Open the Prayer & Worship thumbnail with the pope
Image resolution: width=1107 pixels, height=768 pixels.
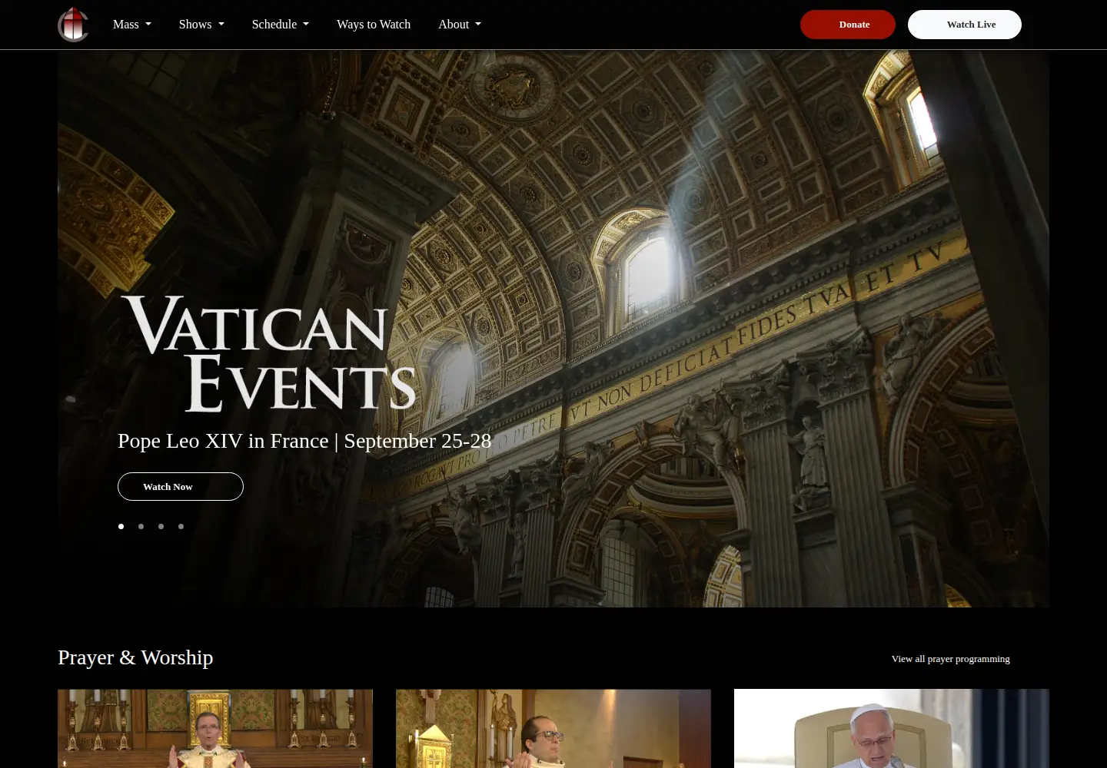coord(892,728)
